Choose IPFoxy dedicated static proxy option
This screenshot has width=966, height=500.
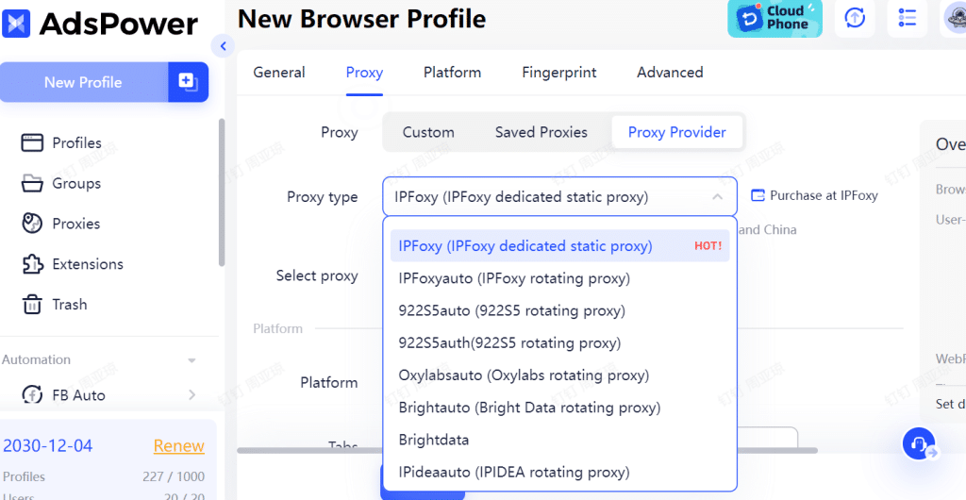(x=559, y=245)
